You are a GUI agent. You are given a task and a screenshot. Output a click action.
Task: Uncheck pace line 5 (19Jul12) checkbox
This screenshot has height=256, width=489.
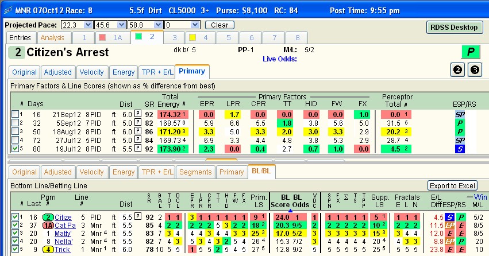15,149
